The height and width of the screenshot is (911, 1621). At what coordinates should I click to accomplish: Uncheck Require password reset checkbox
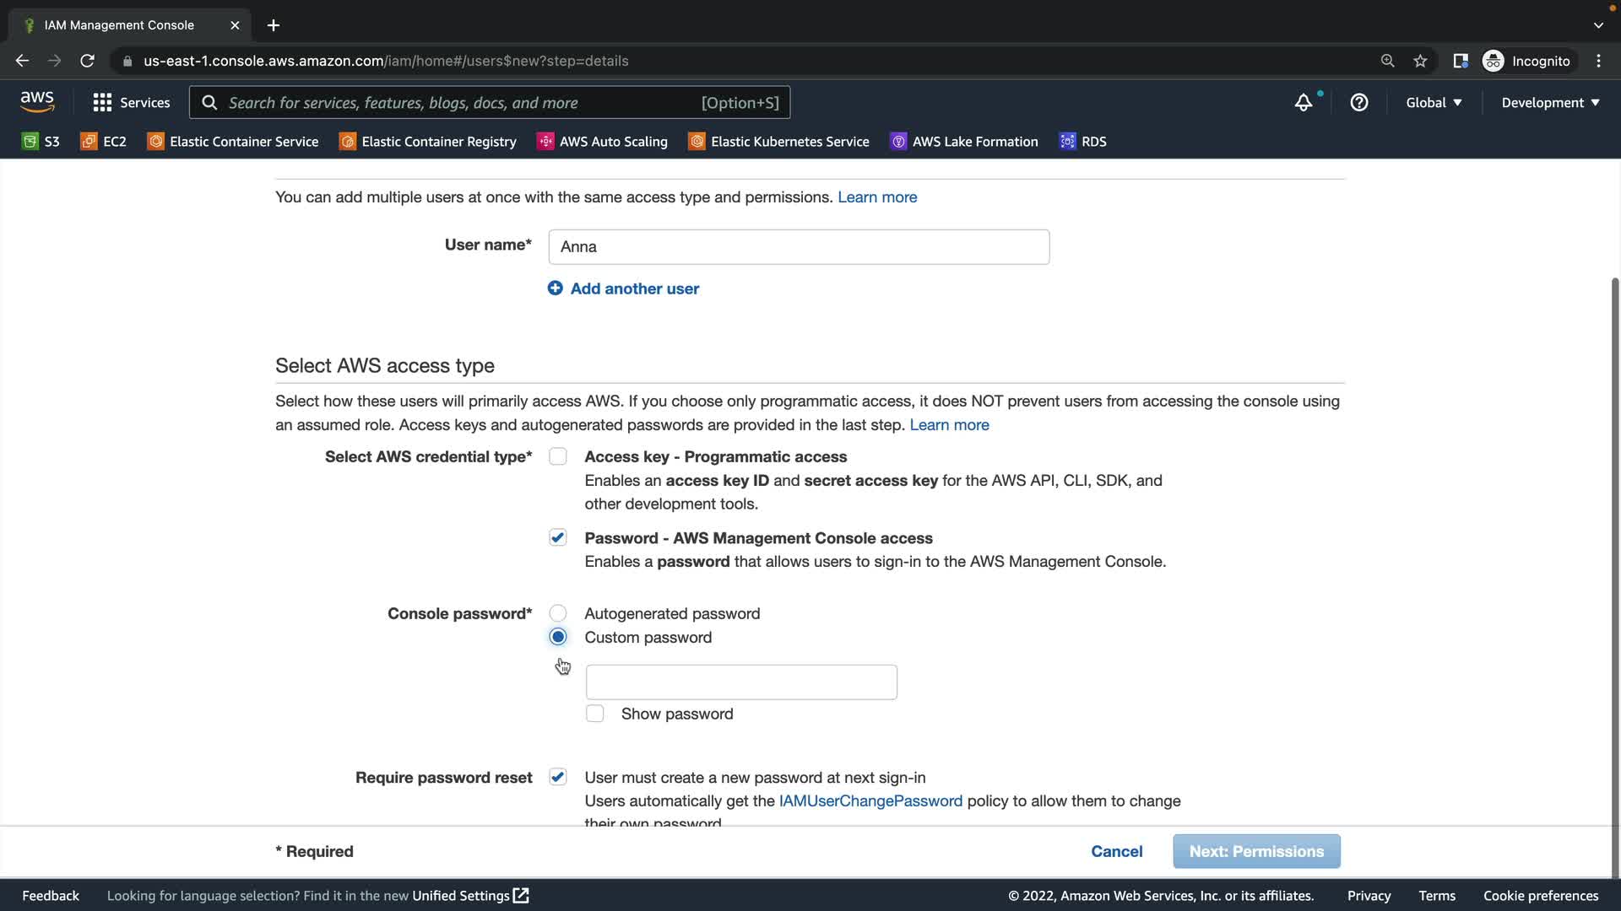point(557,777)
